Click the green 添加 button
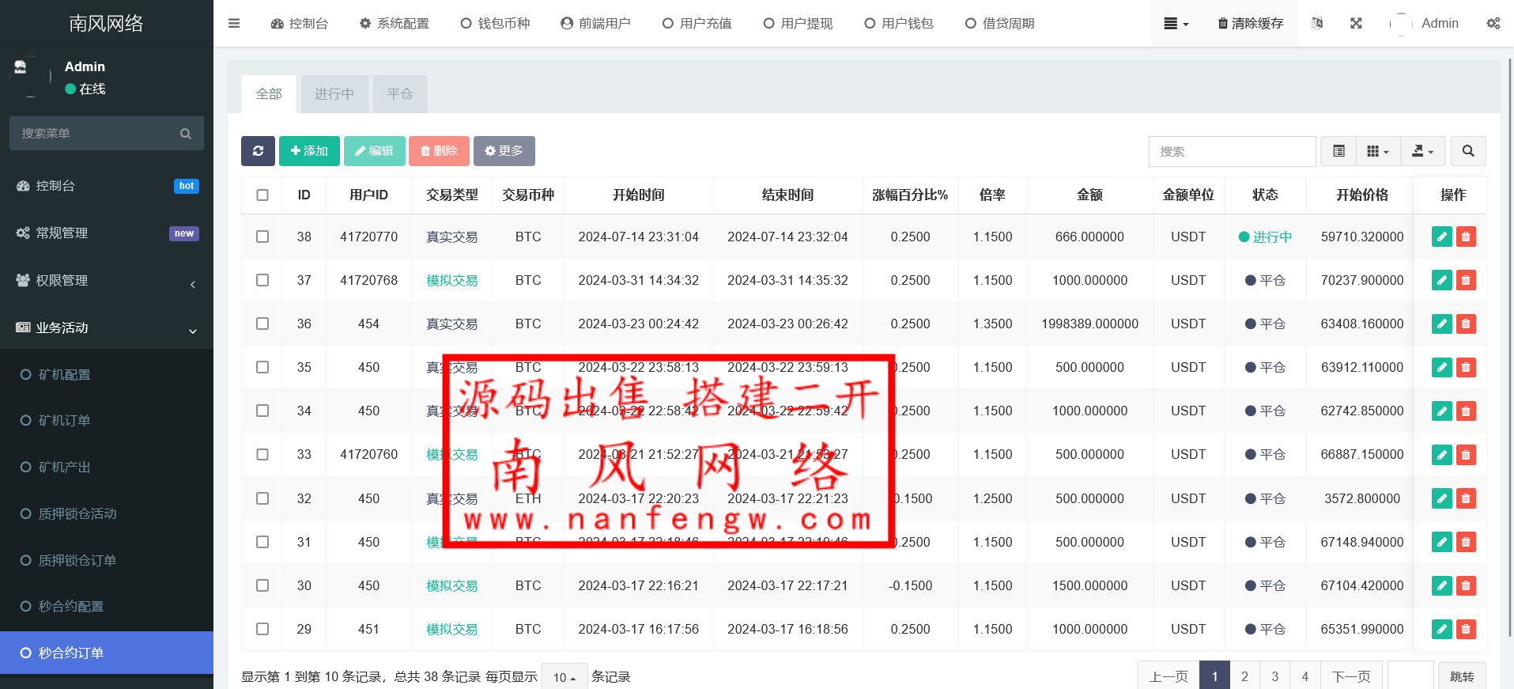The width and height of the screenshot is (1514, 689). (x=309, y=151)
